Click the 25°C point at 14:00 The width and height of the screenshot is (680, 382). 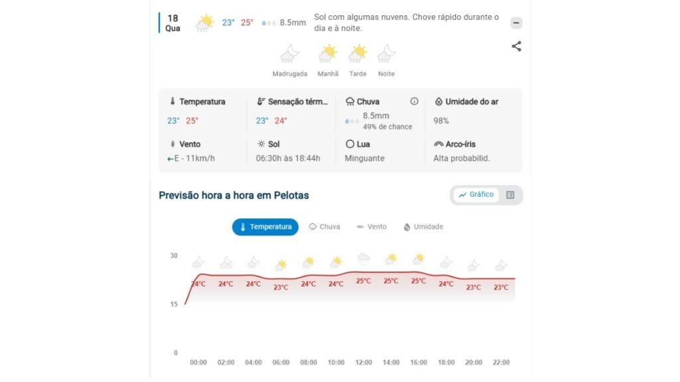(x=390, y=281)
